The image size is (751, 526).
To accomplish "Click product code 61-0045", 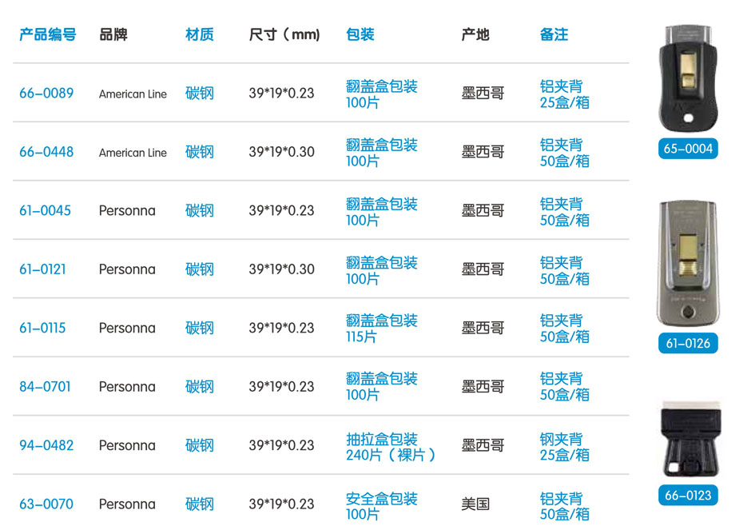I will pyautogui.click(x=45, y=211).
